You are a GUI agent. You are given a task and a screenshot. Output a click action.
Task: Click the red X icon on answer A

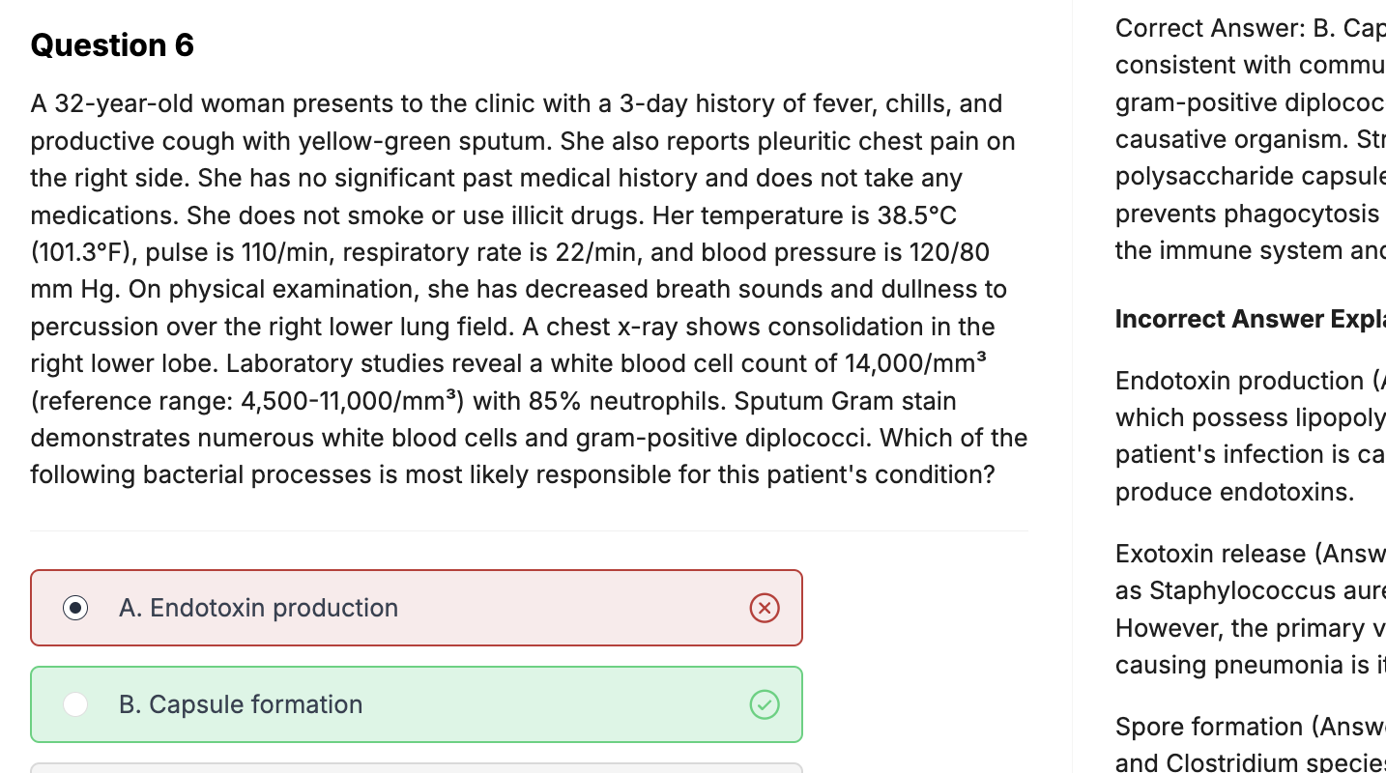pos(765,608)
